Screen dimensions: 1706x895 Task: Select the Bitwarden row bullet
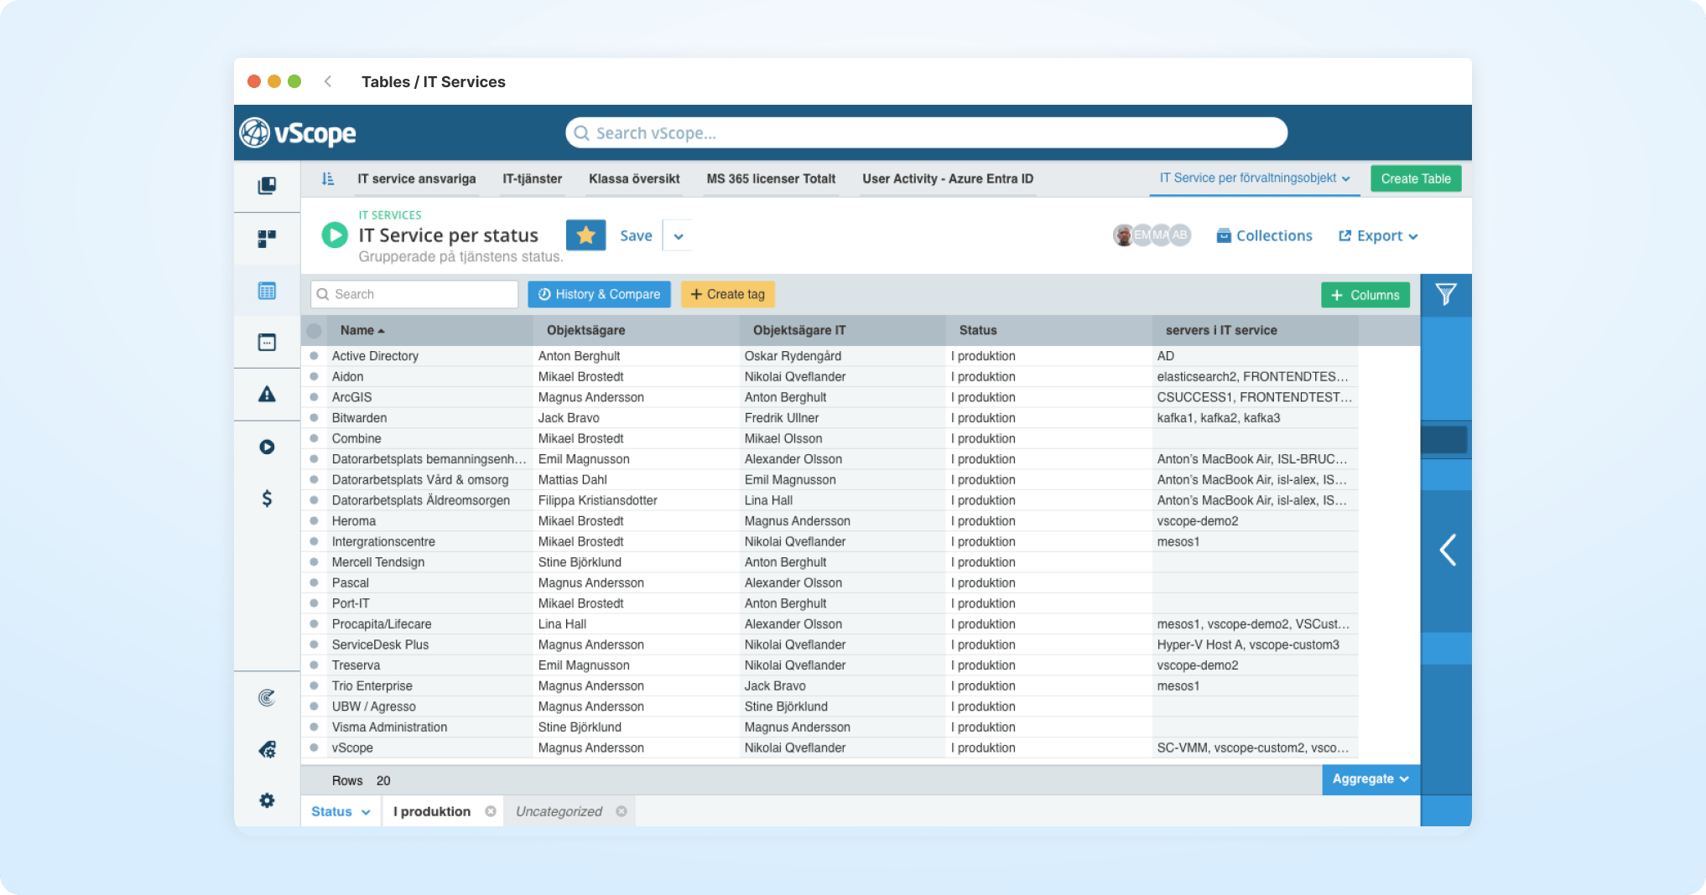tap(314, 417)
